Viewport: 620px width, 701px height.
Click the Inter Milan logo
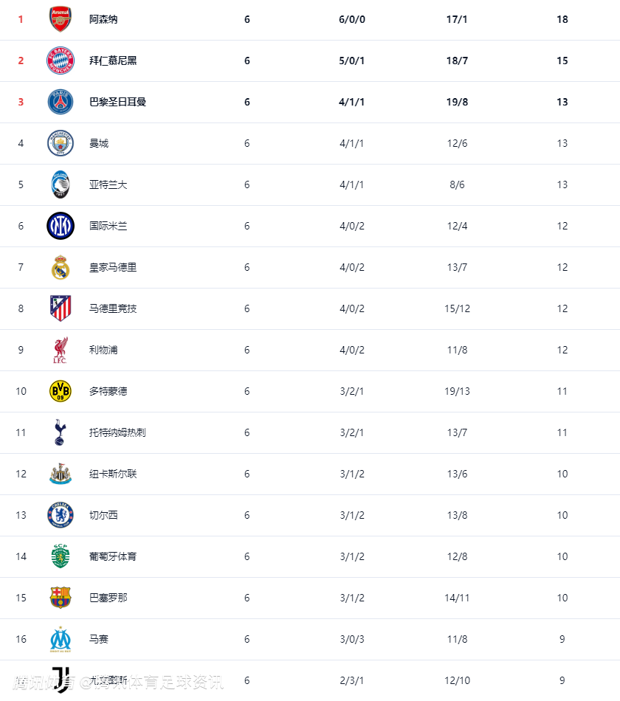61,226
